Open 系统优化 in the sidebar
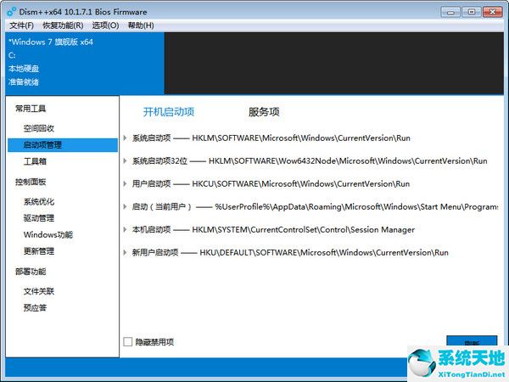This screenshot has height=382, width=509. pyautogui.click(x=39, y=202)
